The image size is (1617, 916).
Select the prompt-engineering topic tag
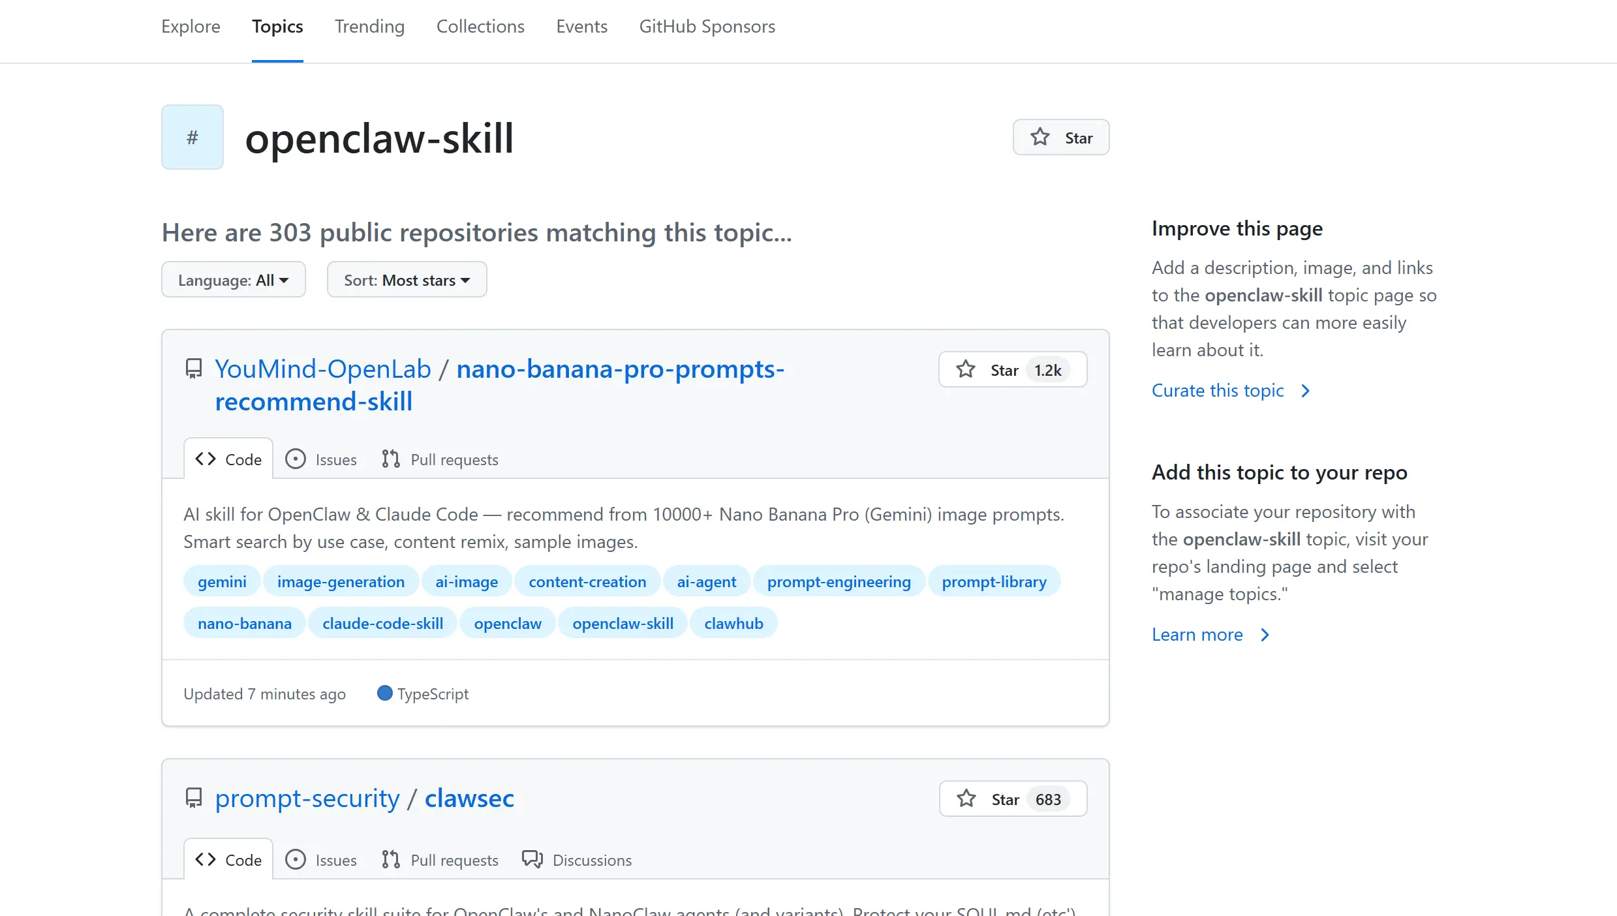(x=839, y=582)
